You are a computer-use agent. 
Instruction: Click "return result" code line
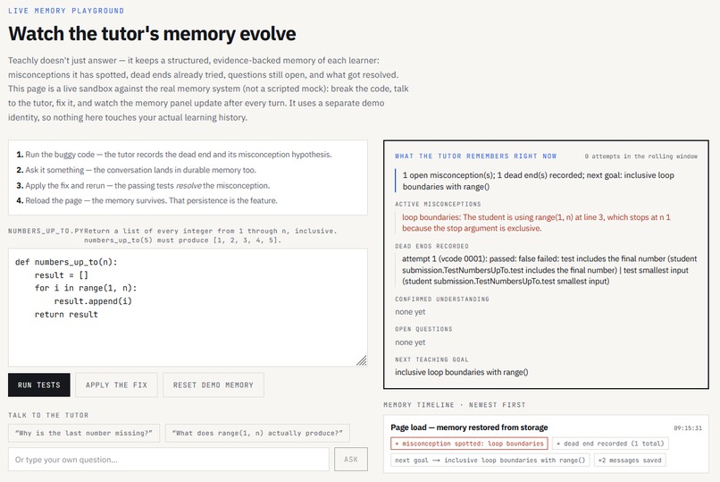67,314
